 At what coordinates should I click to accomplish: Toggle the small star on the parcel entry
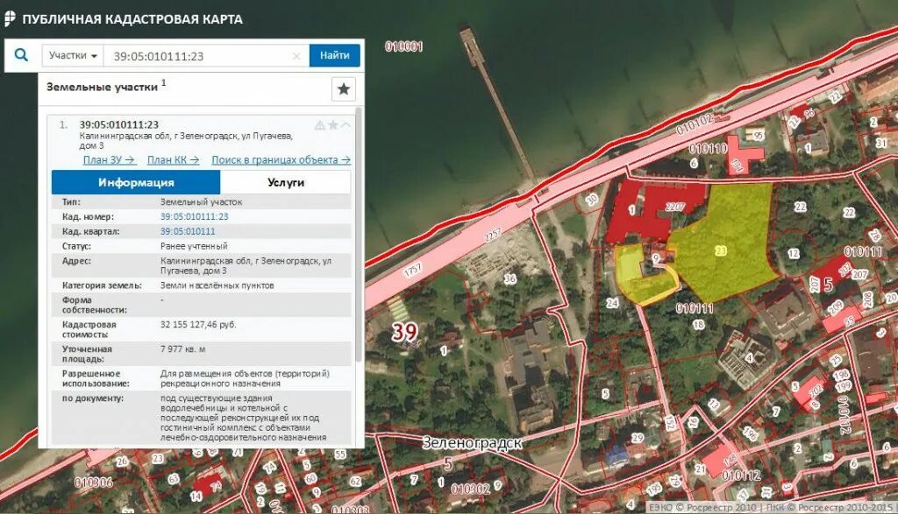click(x=332, y=124)
